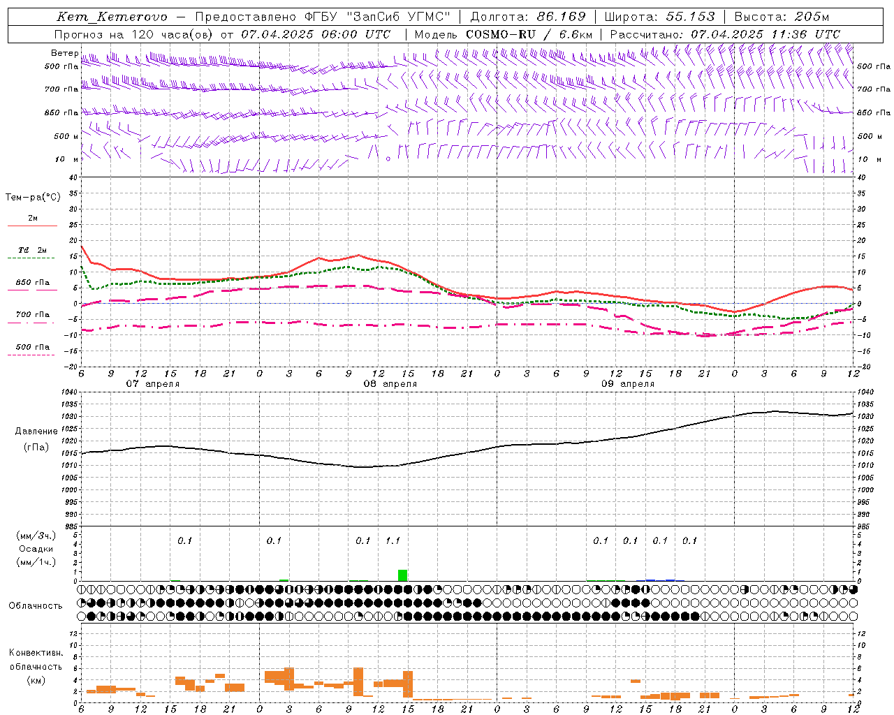Screen dimensions: 894x715
Task: Click the 09 апреля date label
Action: (x=628, y=384)
